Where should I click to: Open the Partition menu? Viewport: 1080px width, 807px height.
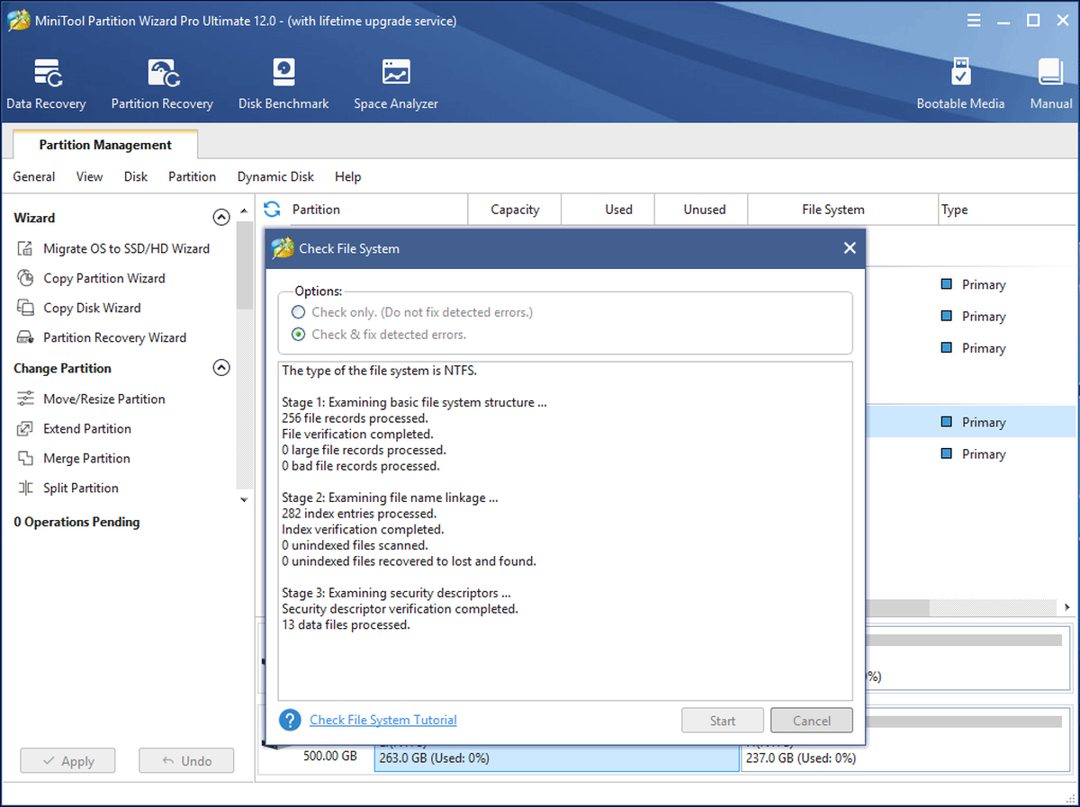pos(193,177)
